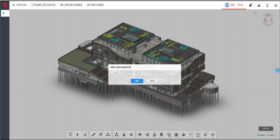Screen dimensions: 280x140
Task: Click the map location layers icon
Action: point(154,135)
